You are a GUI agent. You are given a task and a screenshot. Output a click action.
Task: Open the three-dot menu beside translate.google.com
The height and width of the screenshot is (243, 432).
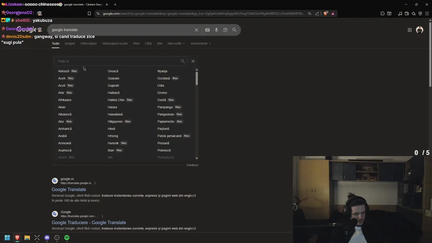coord(102,216)
